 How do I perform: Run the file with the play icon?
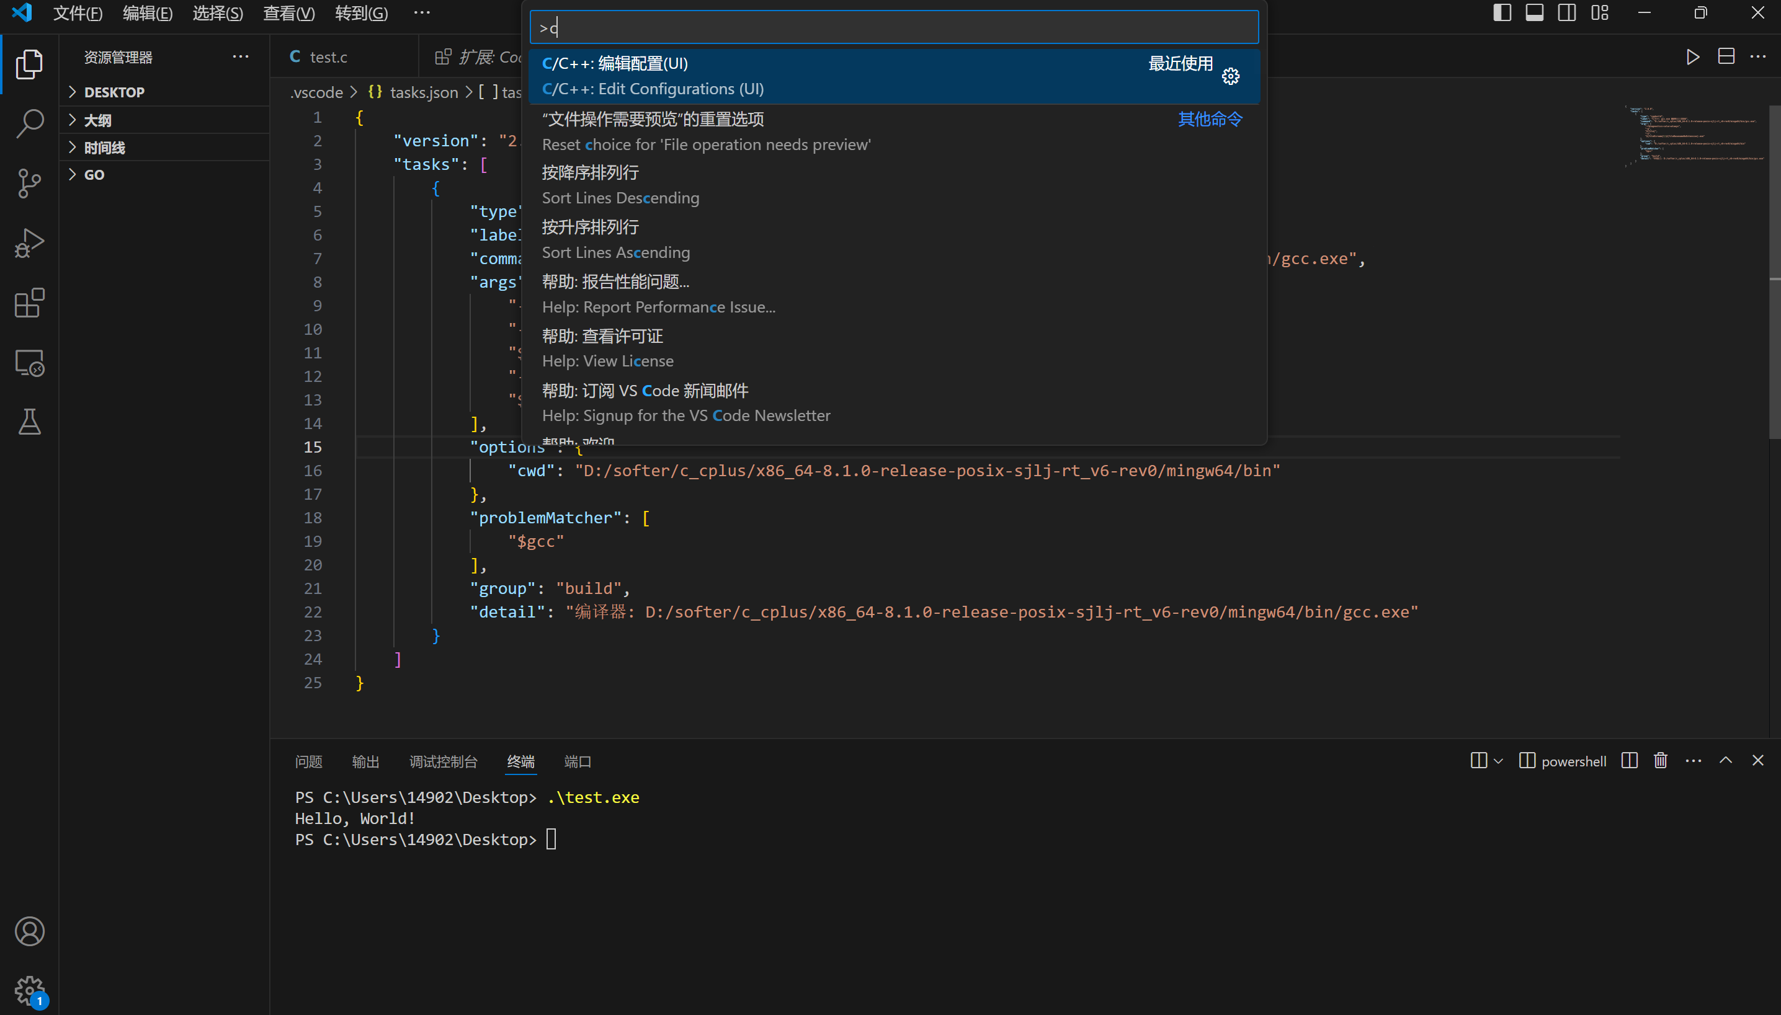(1692, 56)
